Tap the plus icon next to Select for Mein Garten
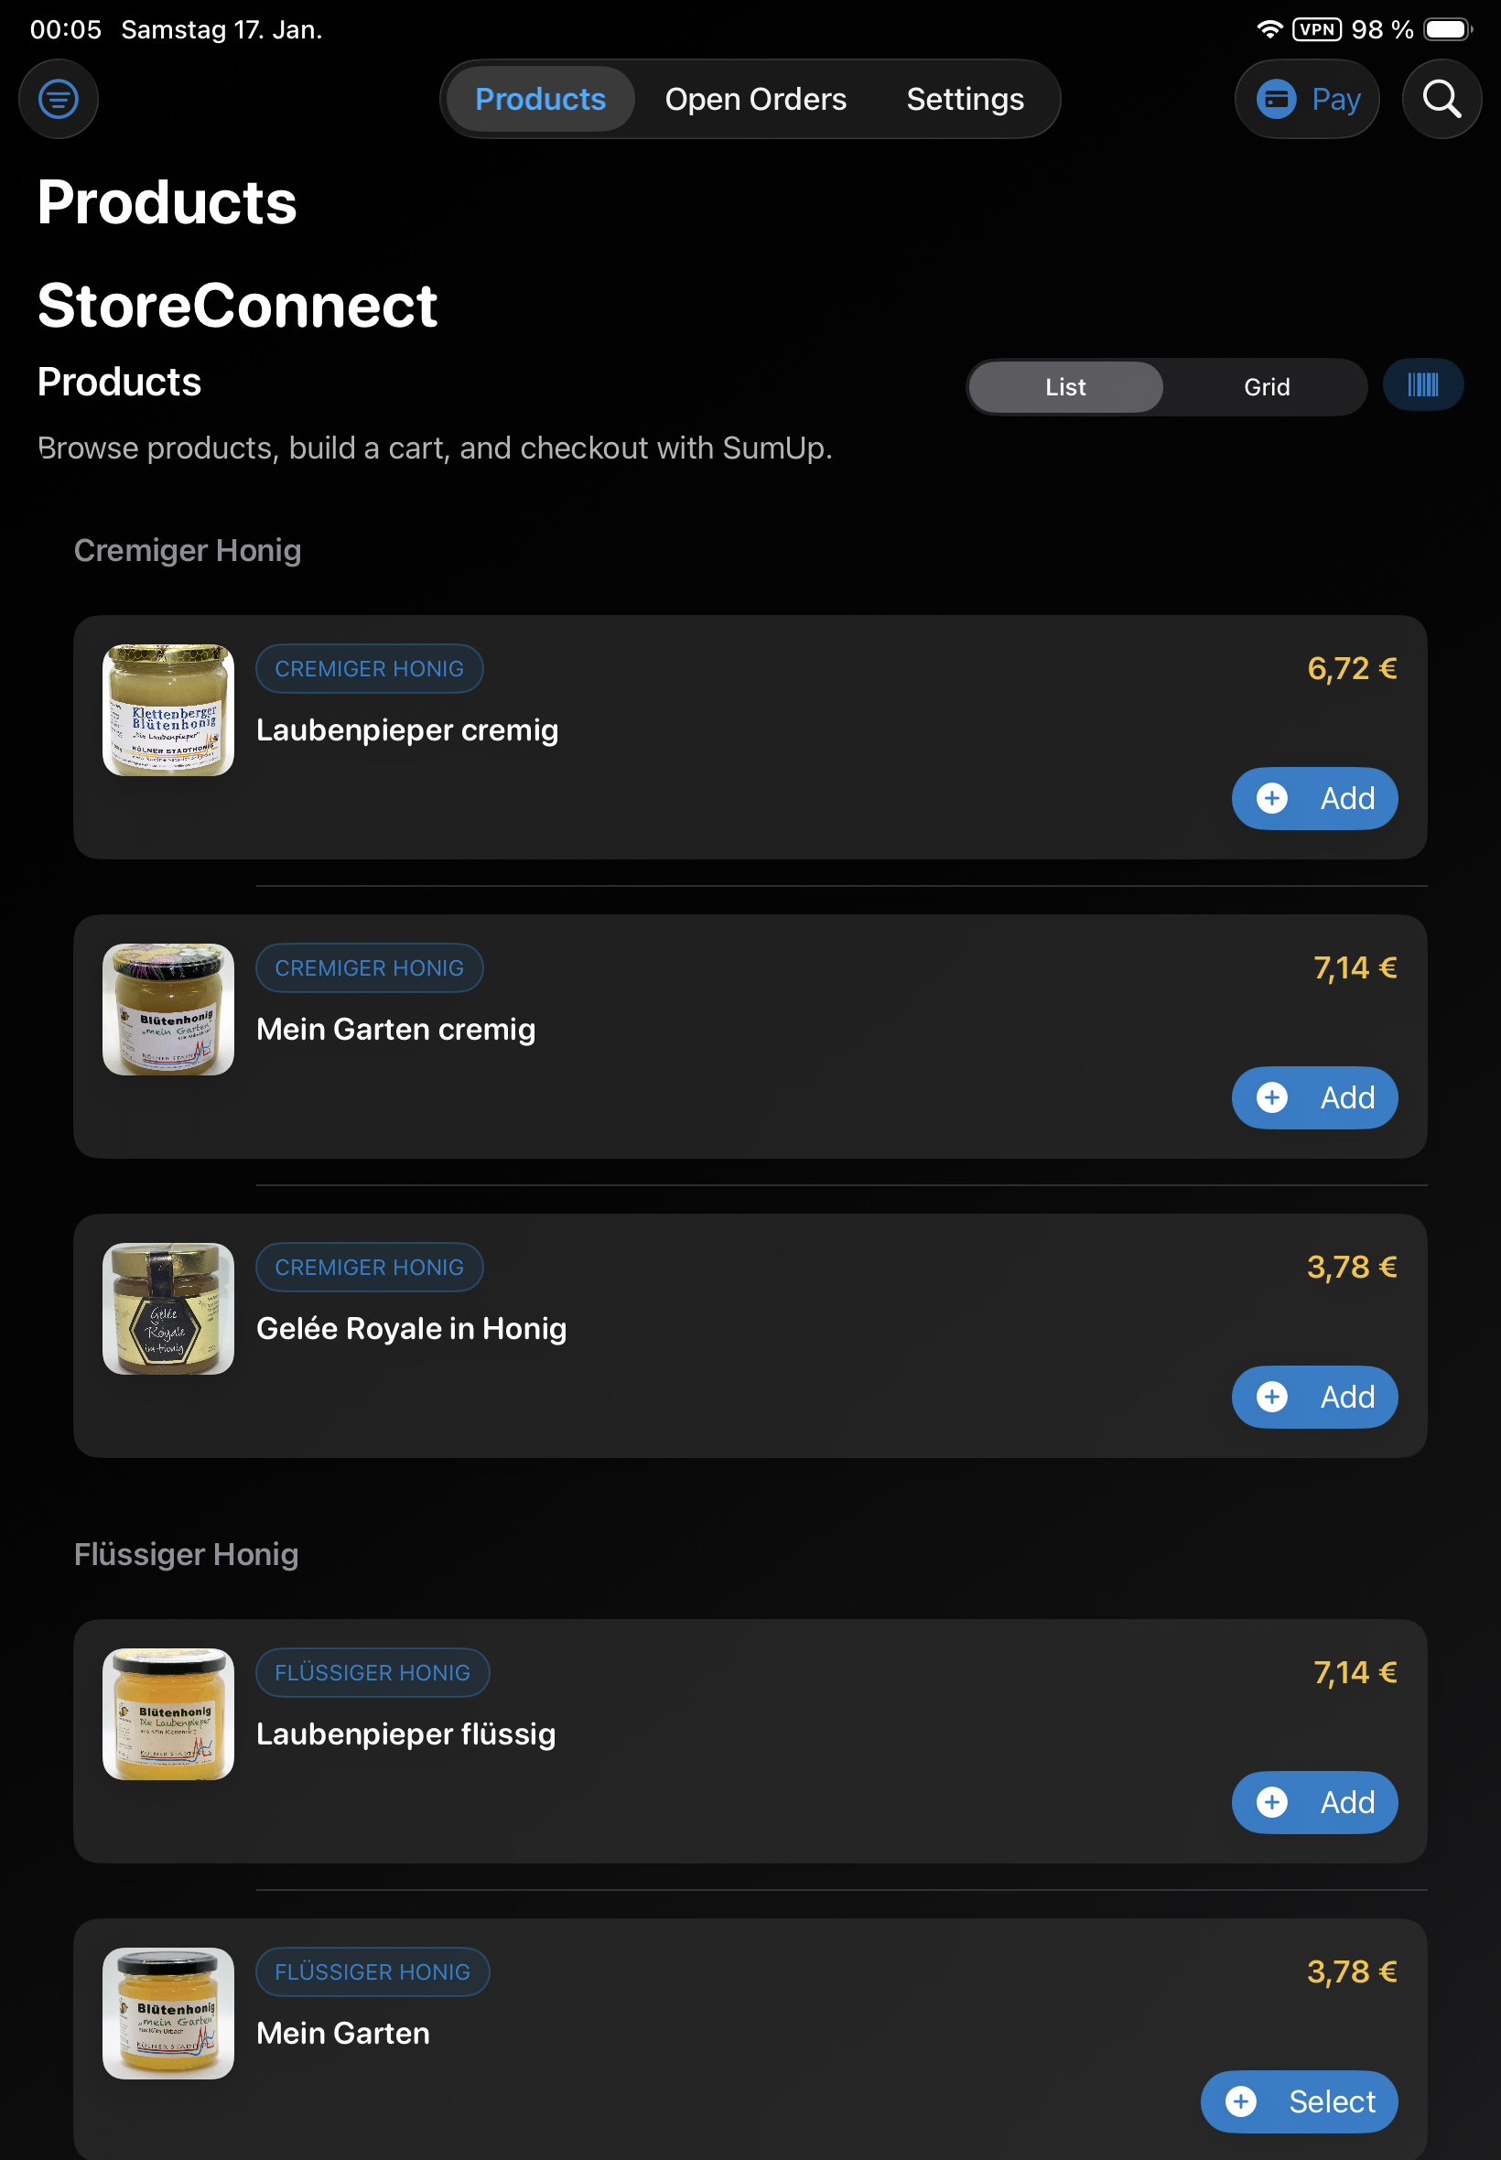Image resolution: width=1501 pixels, height=2160 pixels. pos(1241,2101)
